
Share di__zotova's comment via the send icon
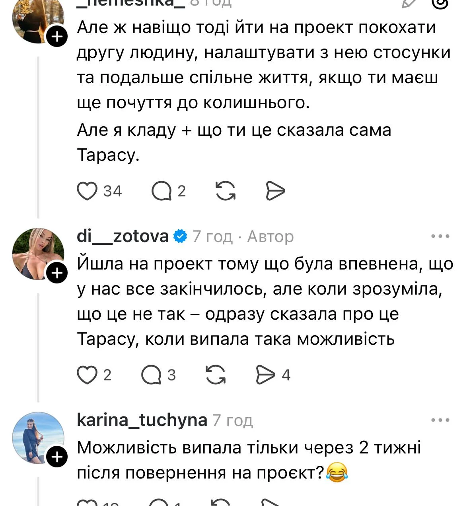coord(266,373)
